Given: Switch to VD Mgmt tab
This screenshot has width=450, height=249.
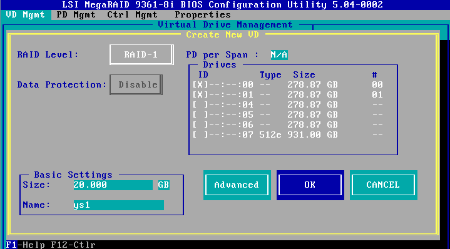Looking at the screenshot, I should [25, 15].
